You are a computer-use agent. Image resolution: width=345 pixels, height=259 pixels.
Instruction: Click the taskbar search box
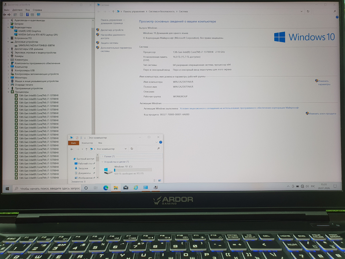[x=48, y=189]
